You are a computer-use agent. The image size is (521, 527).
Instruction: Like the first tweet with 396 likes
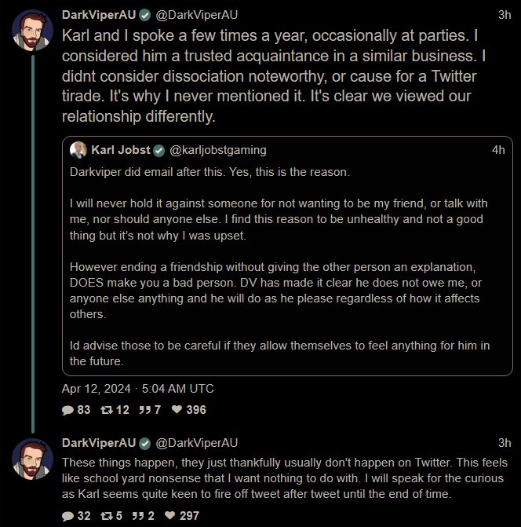pos(177,409)
